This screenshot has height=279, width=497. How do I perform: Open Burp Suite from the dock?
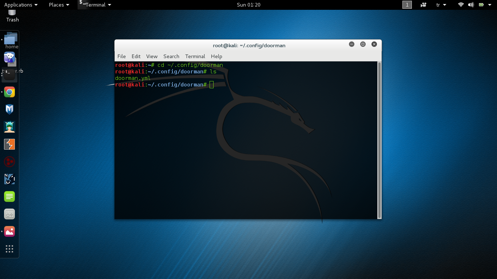[9, 144]
